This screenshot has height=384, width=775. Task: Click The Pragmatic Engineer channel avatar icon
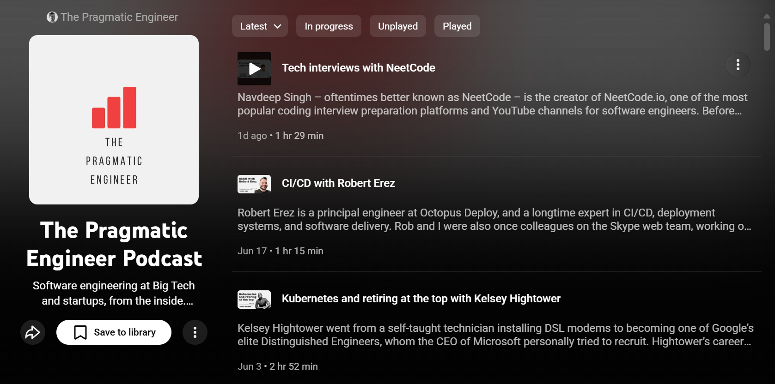(52, 17)
